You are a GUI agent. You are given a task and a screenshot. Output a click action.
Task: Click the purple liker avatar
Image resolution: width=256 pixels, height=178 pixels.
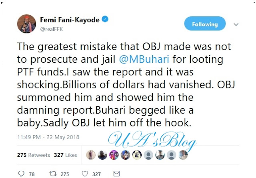pos(114,155)
